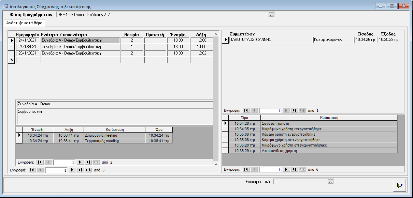This screenshot has height=198, width=413.
Task: Jump to last record in the 'από 3' navigator
Action: coord(81,170)
